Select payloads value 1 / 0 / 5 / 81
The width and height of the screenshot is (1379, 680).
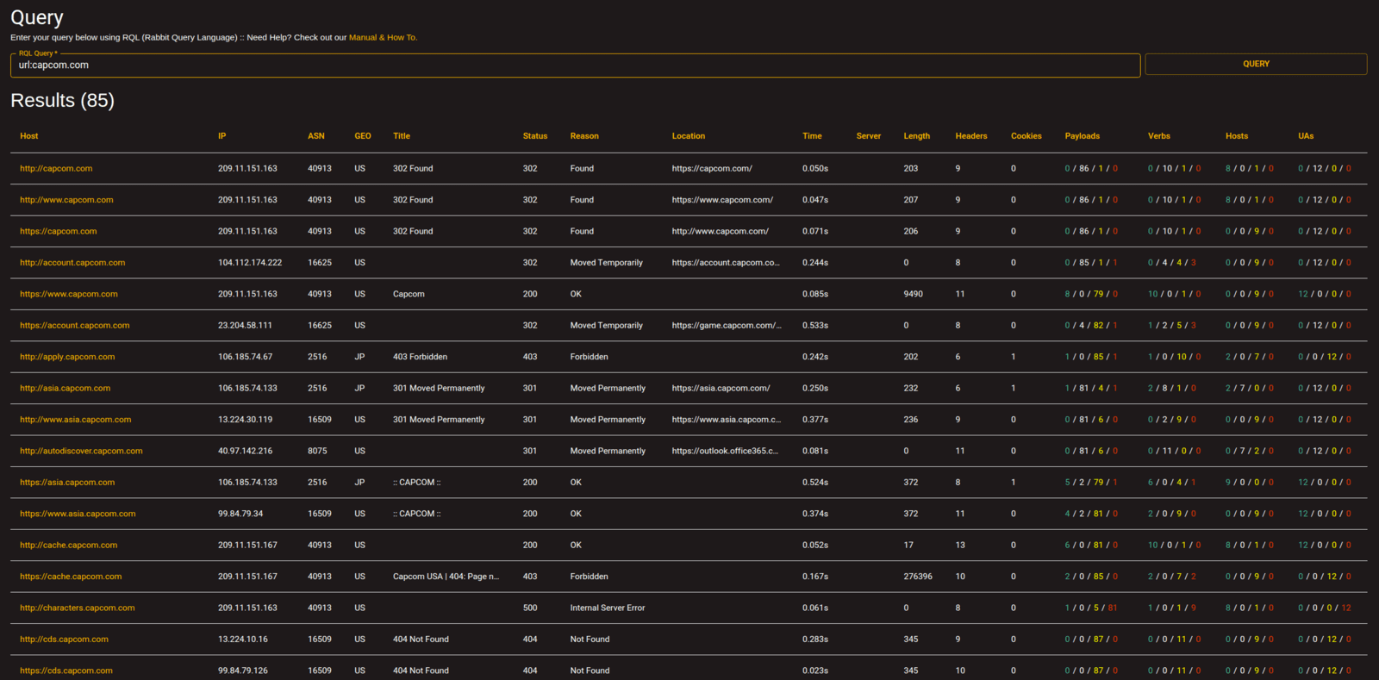point(1091,608)
